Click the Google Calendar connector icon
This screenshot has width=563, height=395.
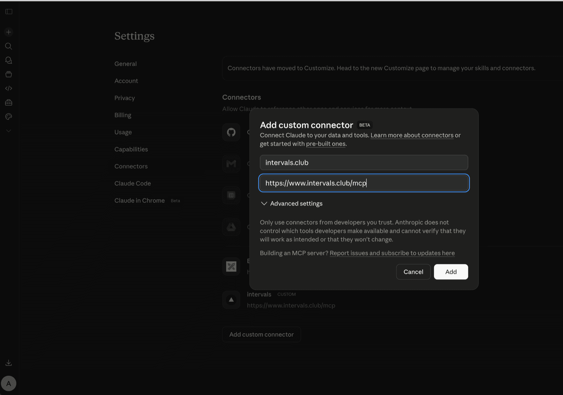(231, 195)
